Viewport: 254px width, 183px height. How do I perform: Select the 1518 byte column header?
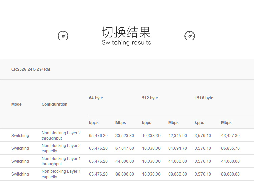204,98
